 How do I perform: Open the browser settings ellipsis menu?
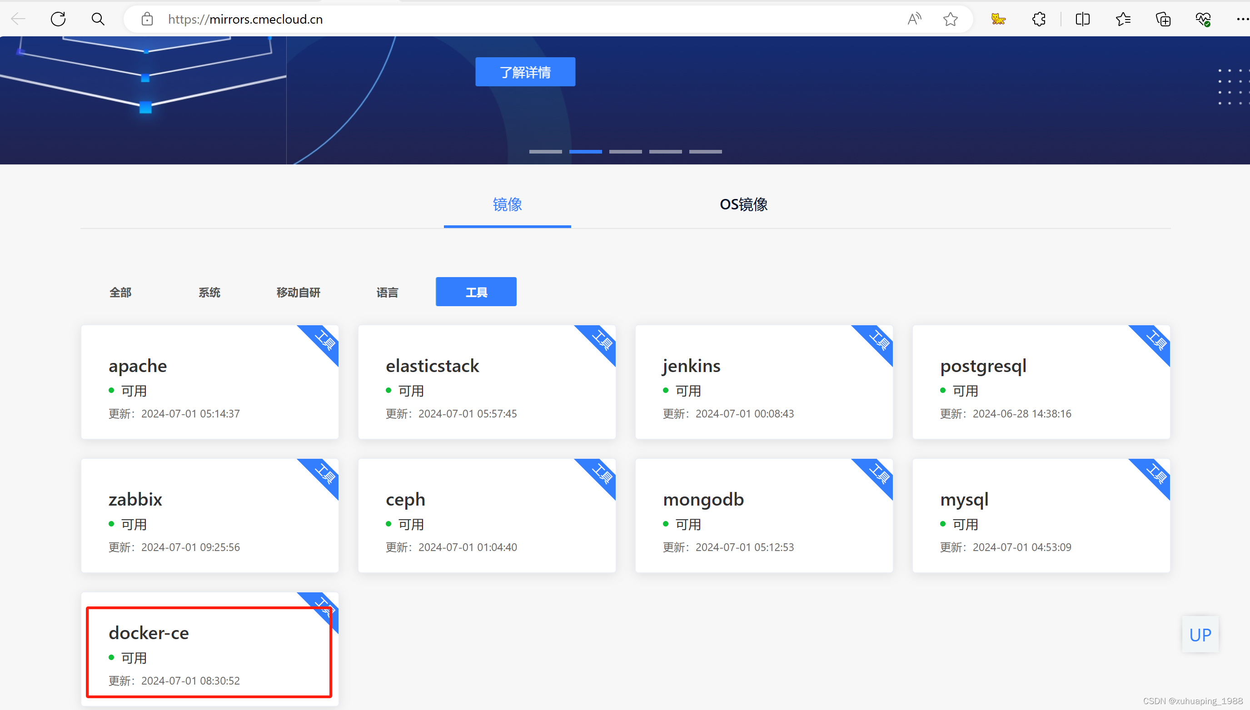pyautogui.click(x=1242, y=19)
